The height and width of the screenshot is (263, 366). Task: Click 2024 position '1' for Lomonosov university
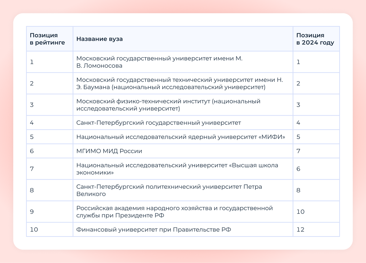(298, 62)
